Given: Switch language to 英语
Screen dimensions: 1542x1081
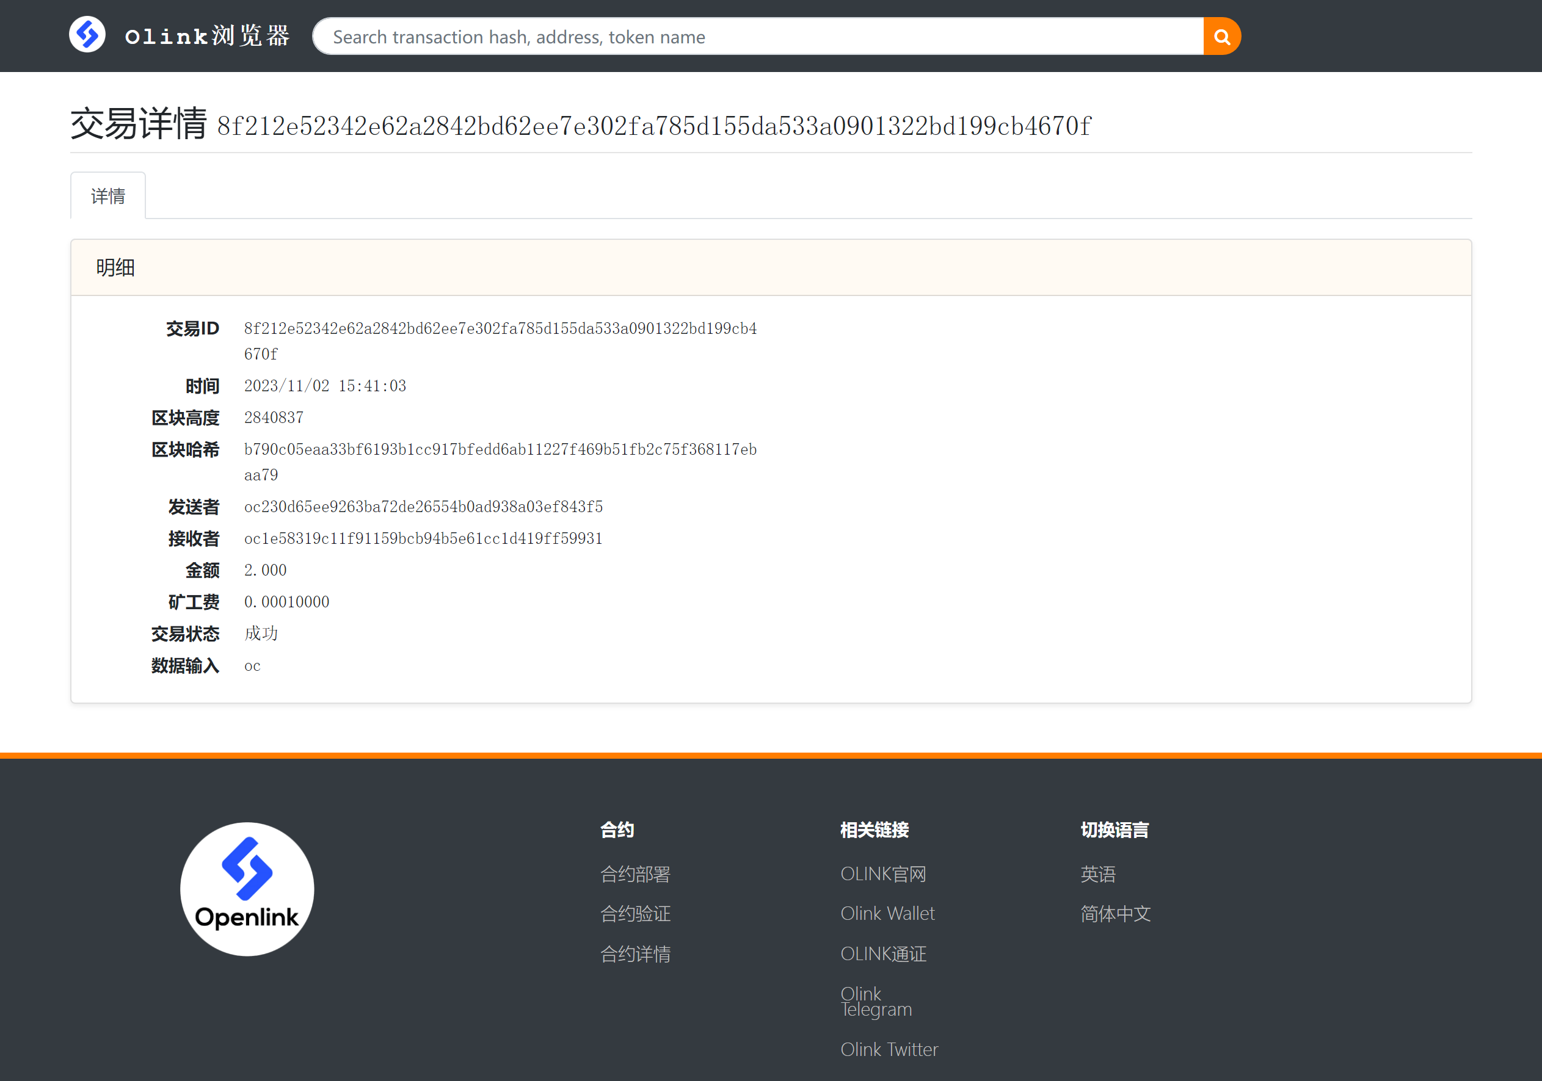Looking at the screenshot, I should point(1097,874).
